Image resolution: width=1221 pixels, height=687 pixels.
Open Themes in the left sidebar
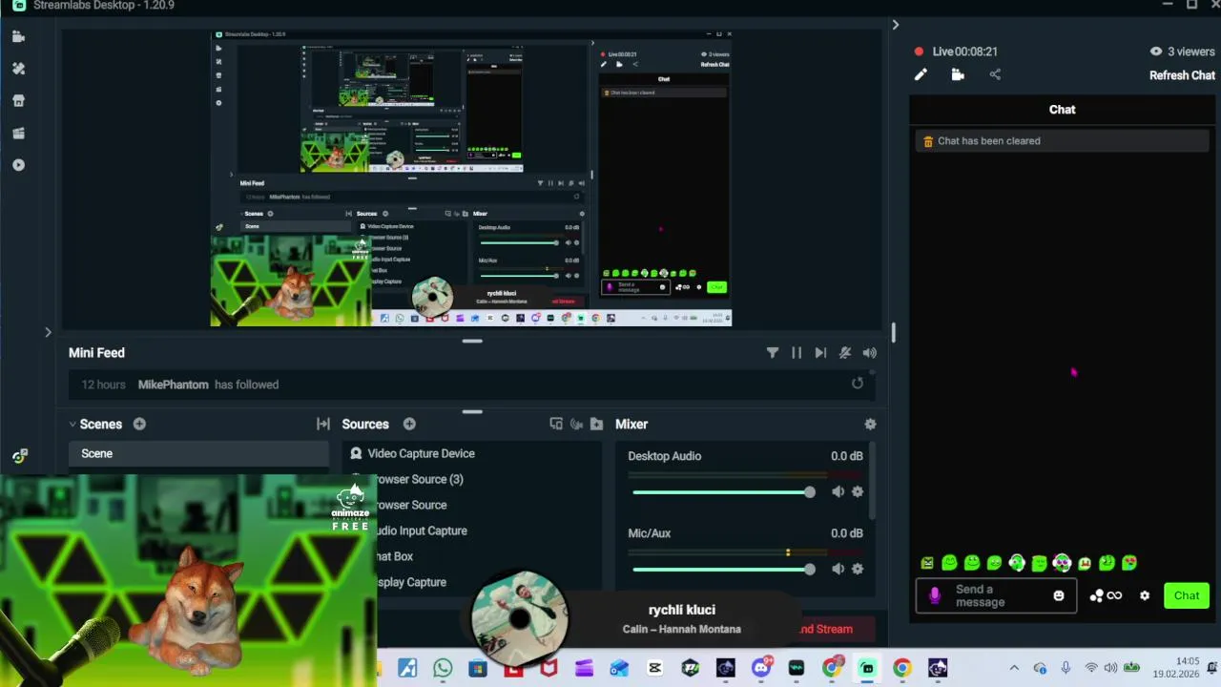[18, 69]
